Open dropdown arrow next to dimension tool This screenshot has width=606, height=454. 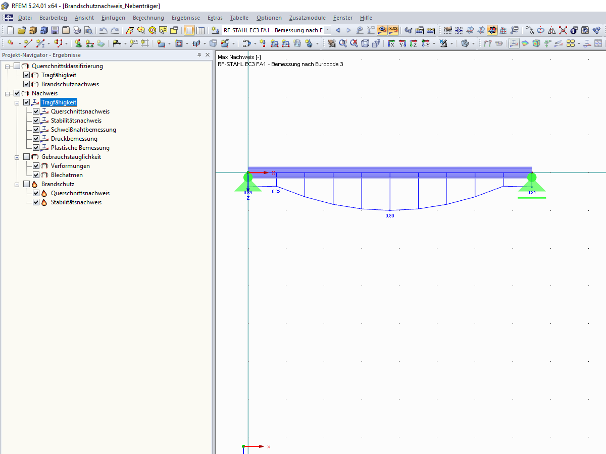tap(125, 43)
